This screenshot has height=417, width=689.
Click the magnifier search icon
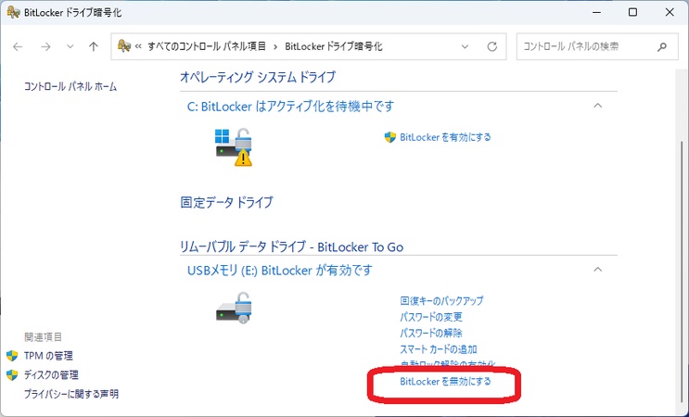click(662, 46)
